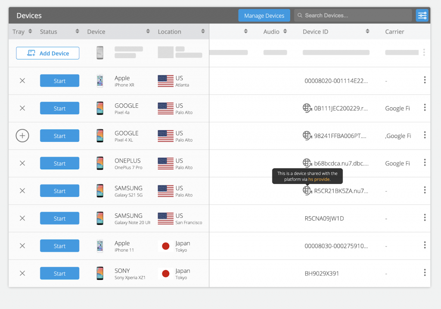Sort devices by Status column
Screen dimensions: 441x309
pyautogui.click(x=77, y=31)
